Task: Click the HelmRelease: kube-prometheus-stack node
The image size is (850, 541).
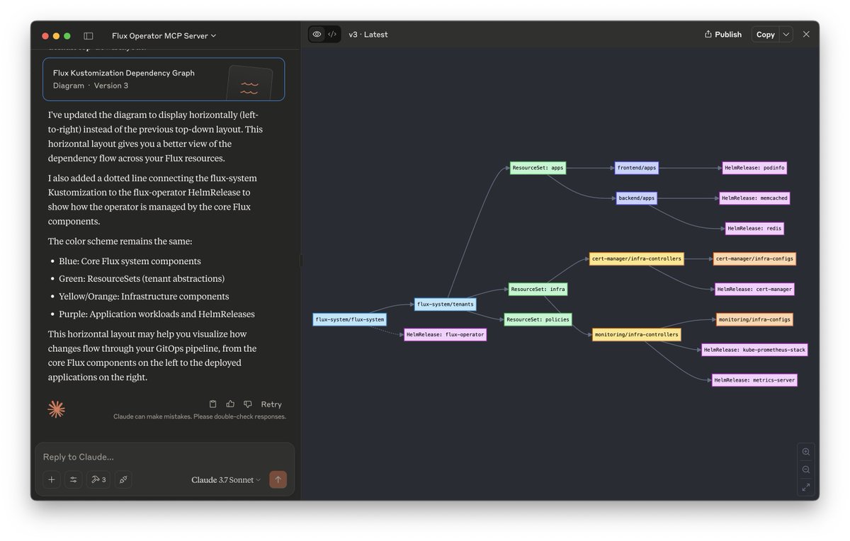Action: pyautogui.click(x=754, y=349)
